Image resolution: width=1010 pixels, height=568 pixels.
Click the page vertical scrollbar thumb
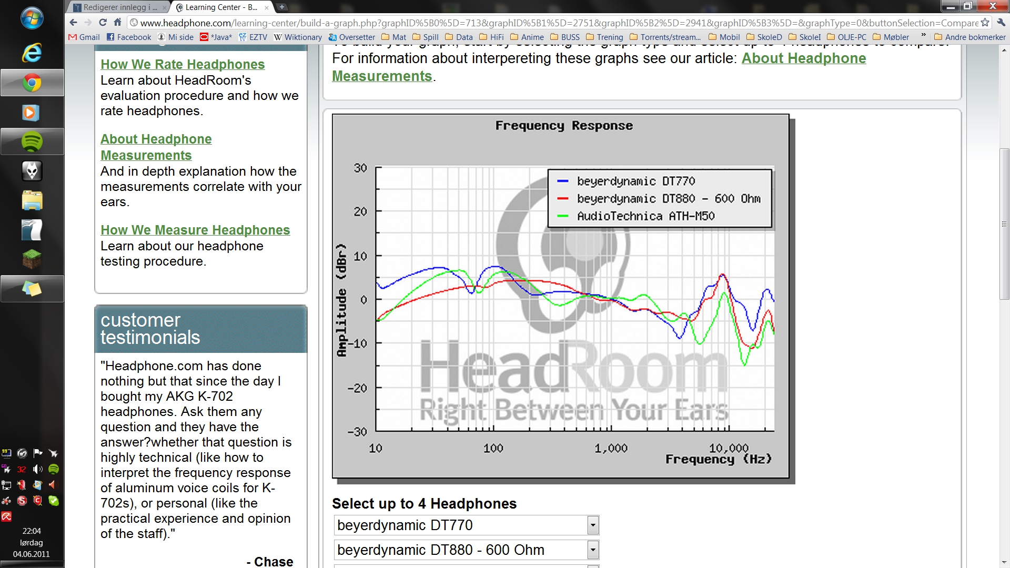(1004, 224)
